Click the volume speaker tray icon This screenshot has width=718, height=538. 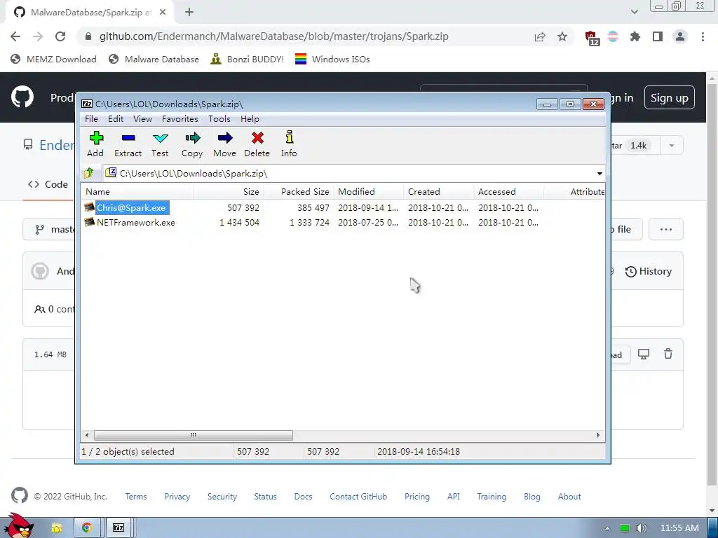(x=642, y=528)
